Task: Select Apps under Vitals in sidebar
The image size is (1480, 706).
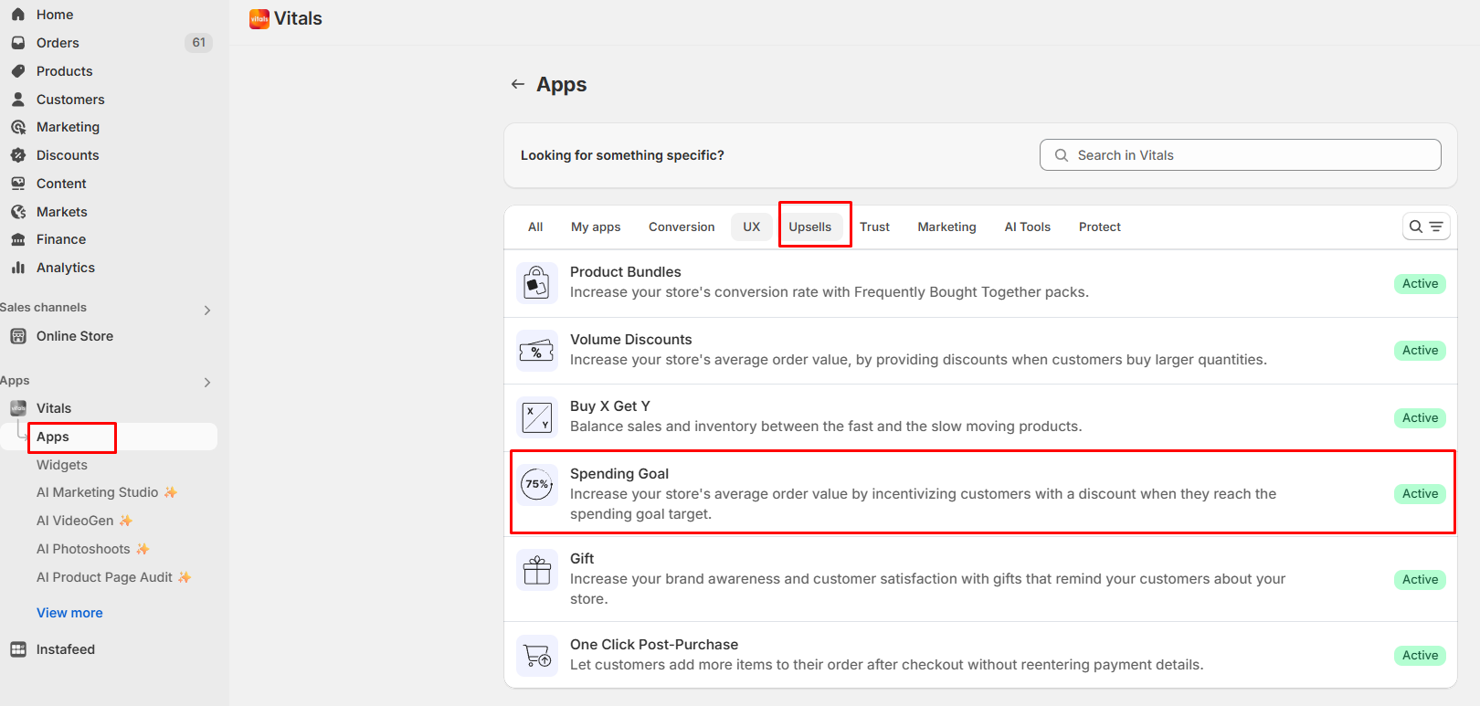Action: click(53, 437)
